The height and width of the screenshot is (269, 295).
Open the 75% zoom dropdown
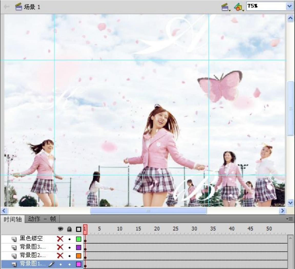click(289, 6)
